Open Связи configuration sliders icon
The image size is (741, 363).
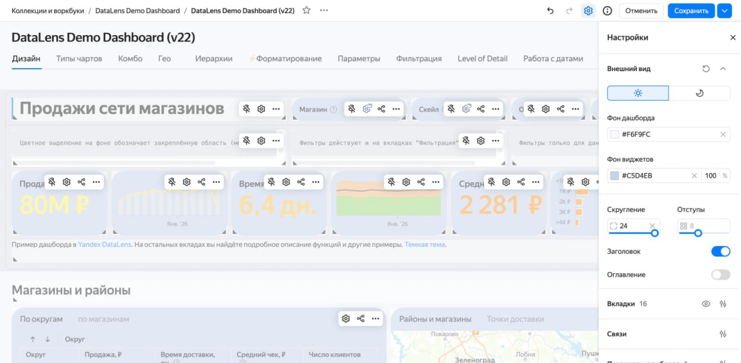[723, 334]
